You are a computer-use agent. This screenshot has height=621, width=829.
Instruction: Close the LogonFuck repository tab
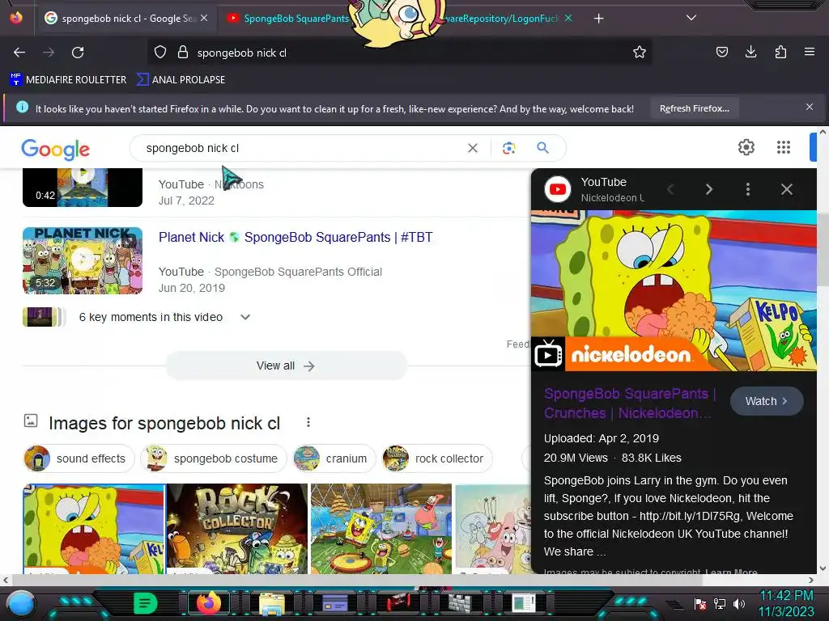pyautogui.click(x=568, y=19)
